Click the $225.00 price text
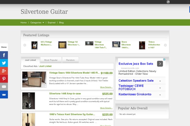The width and height of the screenshot is (190, 126). pos(107,115)
